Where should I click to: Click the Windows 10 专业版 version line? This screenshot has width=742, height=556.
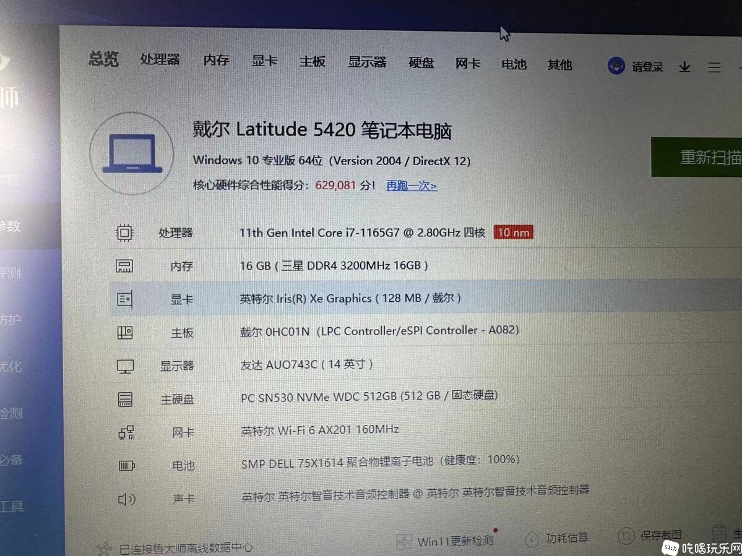pyautogui.click(x=331, y=160)
